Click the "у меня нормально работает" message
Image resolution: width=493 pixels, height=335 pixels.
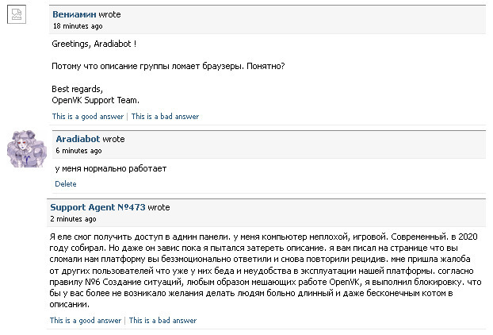point(111,169)
